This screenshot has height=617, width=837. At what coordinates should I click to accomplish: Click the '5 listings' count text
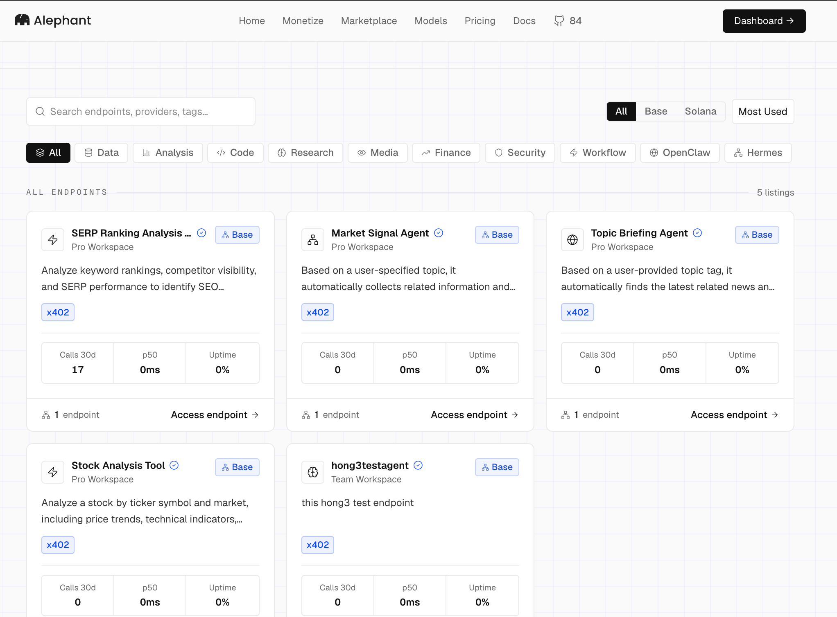(x=775, y=192)
